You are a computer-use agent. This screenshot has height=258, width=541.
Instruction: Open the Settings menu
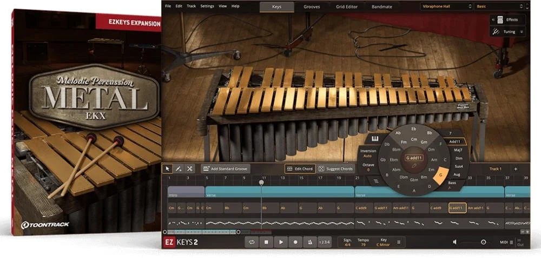tap(207, 6)
